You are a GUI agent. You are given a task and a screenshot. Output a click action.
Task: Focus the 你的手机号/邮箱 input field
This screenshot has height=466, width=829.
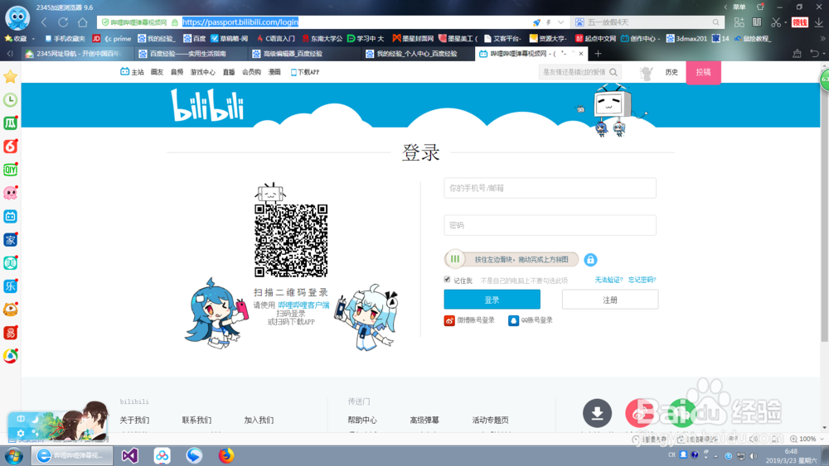click(550, 188)
